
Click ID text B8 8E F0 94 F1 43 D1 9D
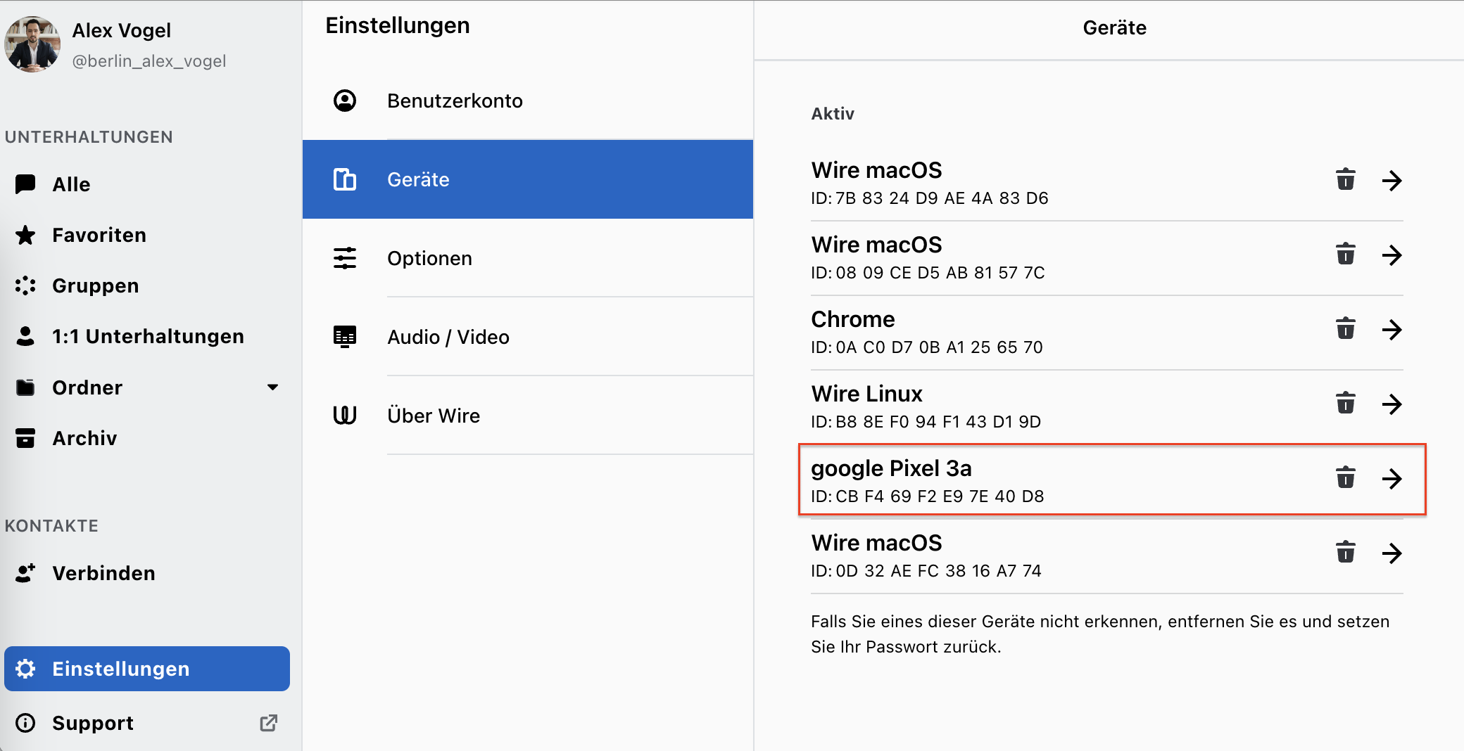[938, 422]
